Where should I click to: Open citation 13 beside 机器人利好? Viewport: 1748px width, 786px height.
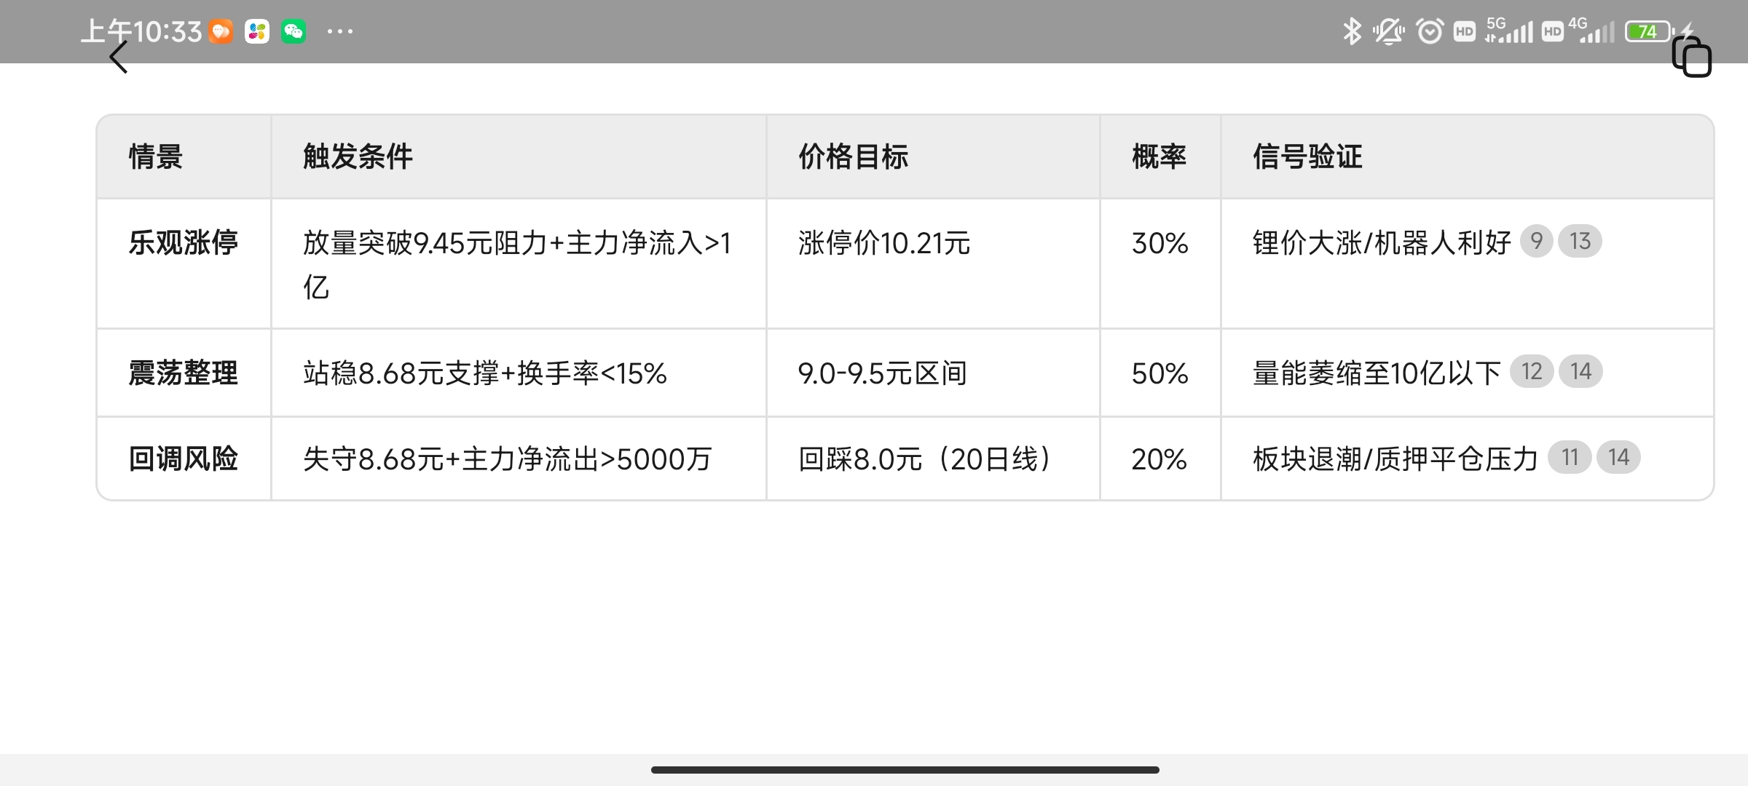pos(1580,241)
